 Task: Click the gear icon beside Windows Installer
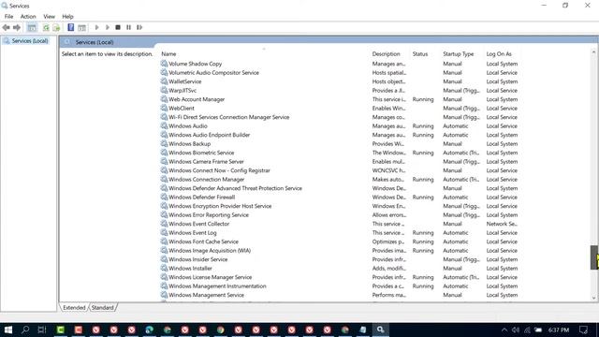pos(164,269)
